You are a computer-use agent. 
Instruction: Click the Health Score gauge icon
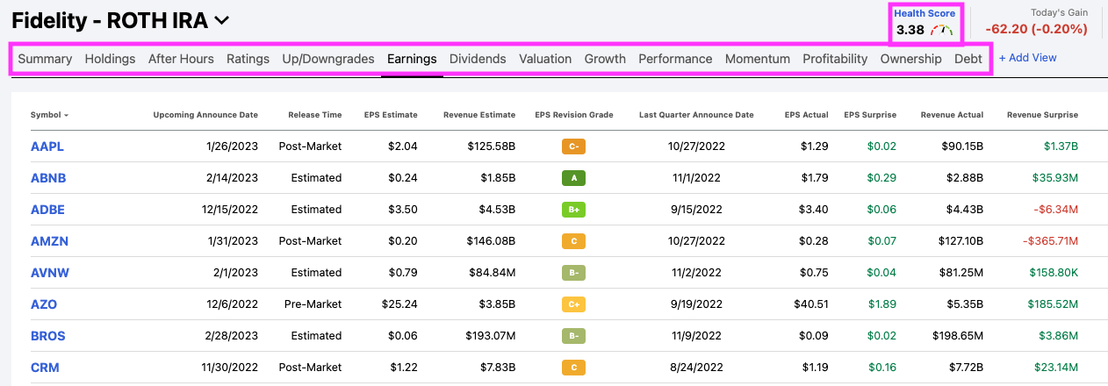(x=942, y=30)
